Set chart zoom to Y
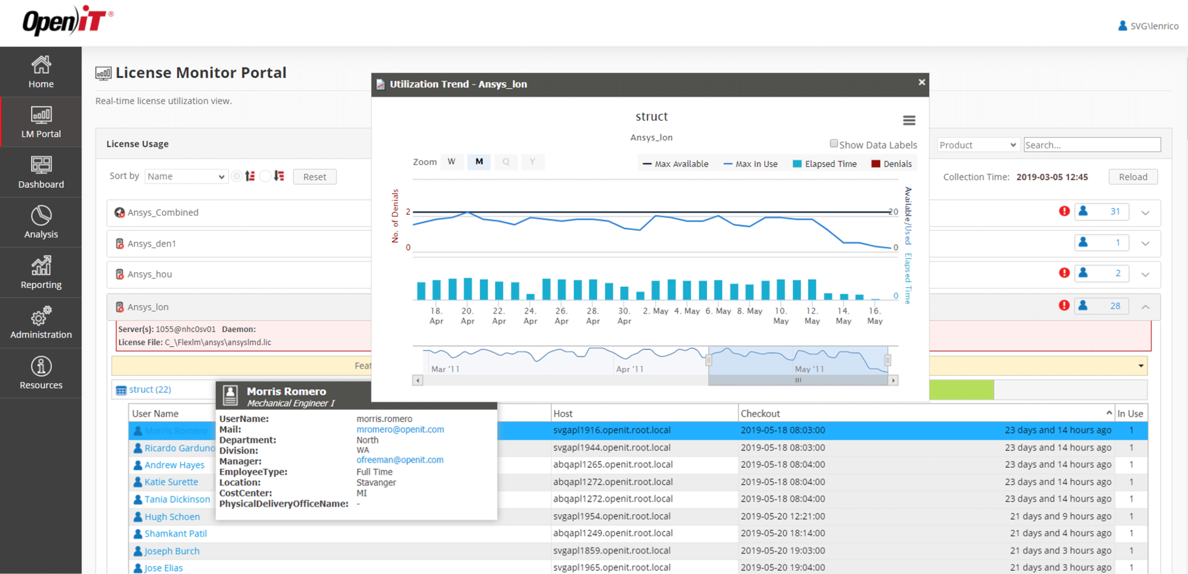The width and height of the screenshot is (1188, 574). pyautogui.click(x=532, y=162)
